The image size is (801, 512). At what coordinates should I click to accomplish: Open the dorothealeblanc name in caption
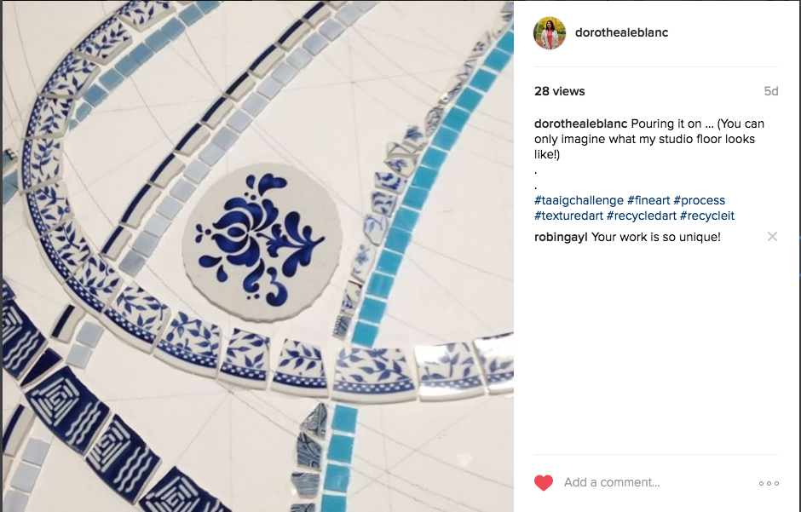(x=580, y=124)
